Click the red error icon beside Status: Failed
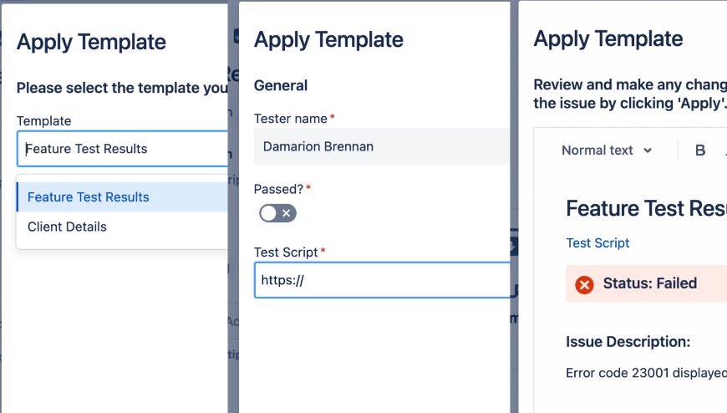727x413 pixels. coord(584,284)
